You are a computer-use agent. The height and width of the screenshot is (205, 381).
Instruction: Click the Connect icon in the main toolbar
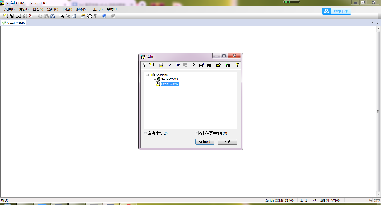tap(5, 16)
